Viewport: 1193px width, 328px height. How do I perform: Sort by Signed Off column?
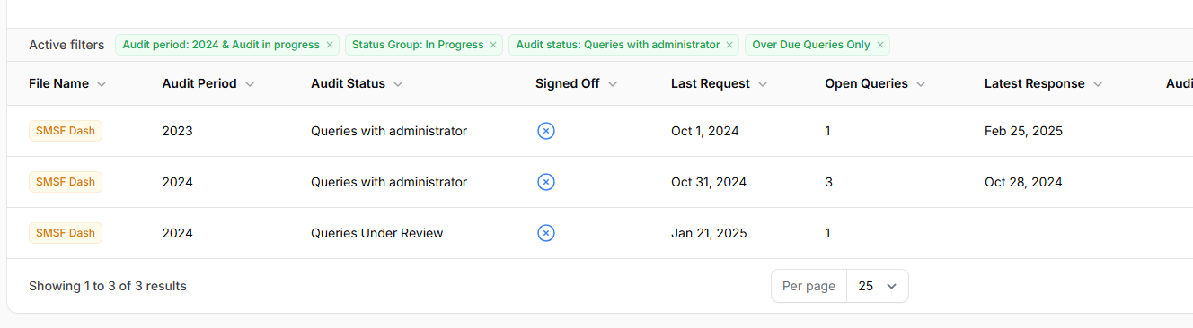(x=577, y=83)
